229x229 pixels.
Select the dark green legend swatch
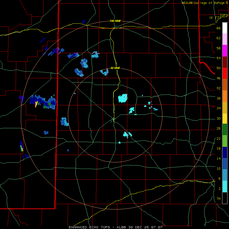tap(225, 130)
